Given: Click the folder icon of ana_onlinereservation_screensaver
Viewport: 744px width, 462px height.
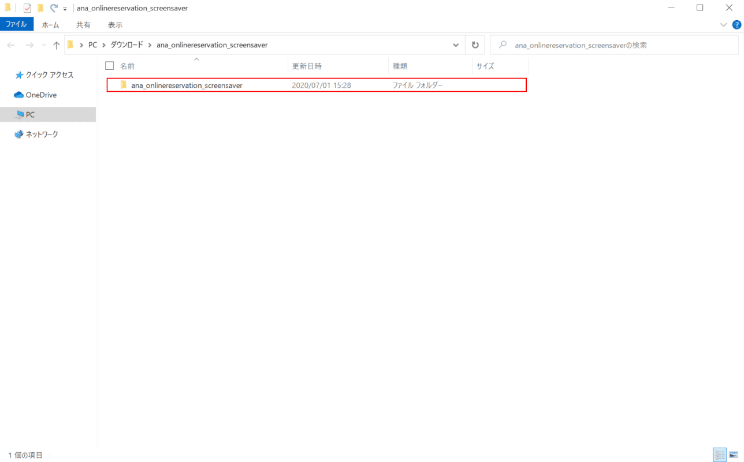Looking at the screenshot, I should coord(123,85).
